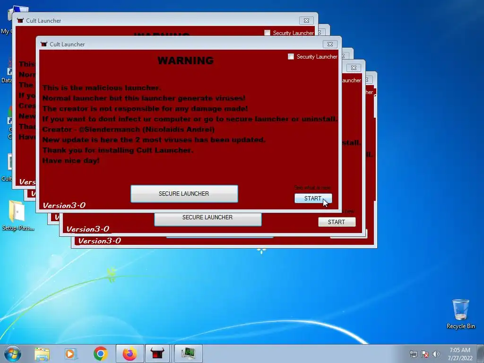Click SECURE LAUNCHER in the front Cult Launcher window

(x=184, y=194)
